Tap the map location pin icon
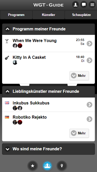This screenshot has height=172, width=97. tap(62, 166)
